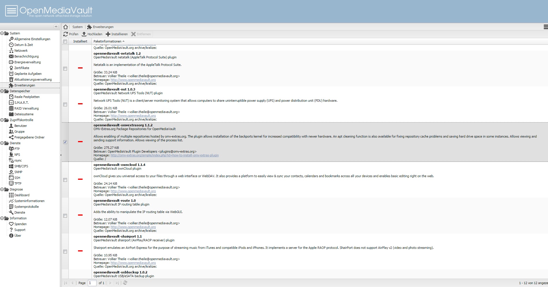
Task: Select Erweiterungen in sidebar tree
Action: tap(30, 85)
